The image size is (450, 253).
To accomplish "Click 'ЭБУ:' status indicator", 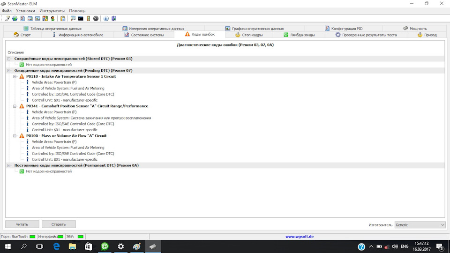I will pos(75,237).
